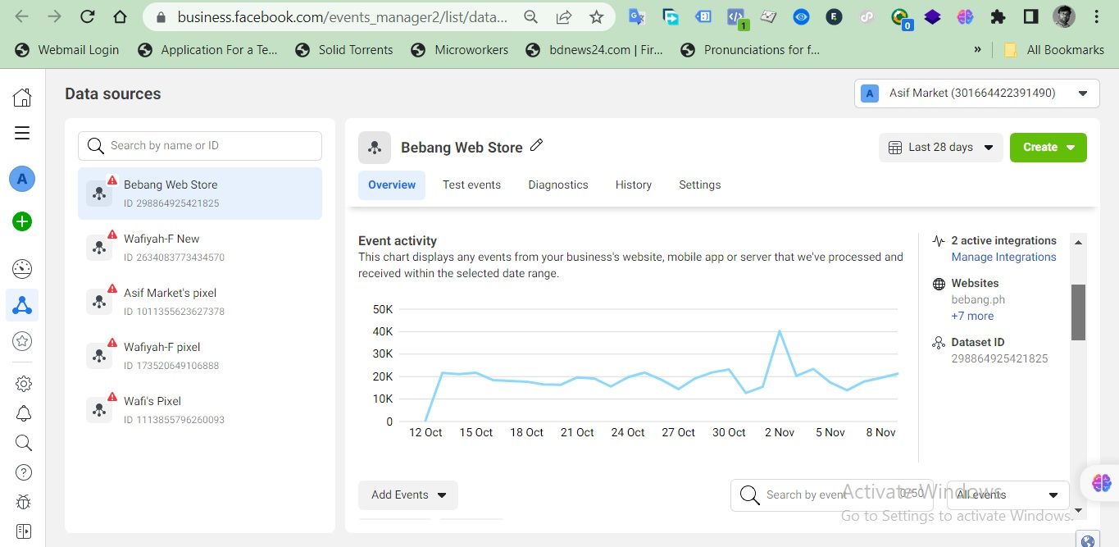Show more bookmarks with the chevron

(x=977, y=50)
